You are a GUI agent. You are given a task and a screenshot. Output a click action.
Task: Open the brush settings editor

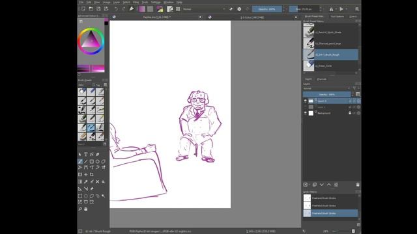pyautogui.click(x=169, y=9)
